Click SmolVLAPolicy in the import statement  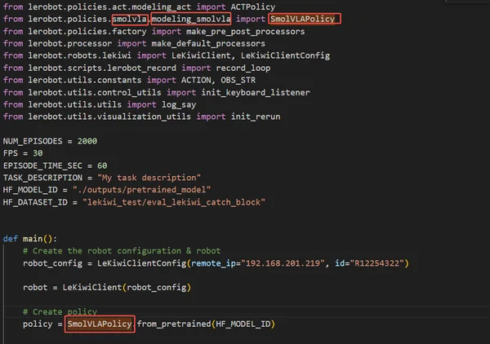click(x=302, y=19)
